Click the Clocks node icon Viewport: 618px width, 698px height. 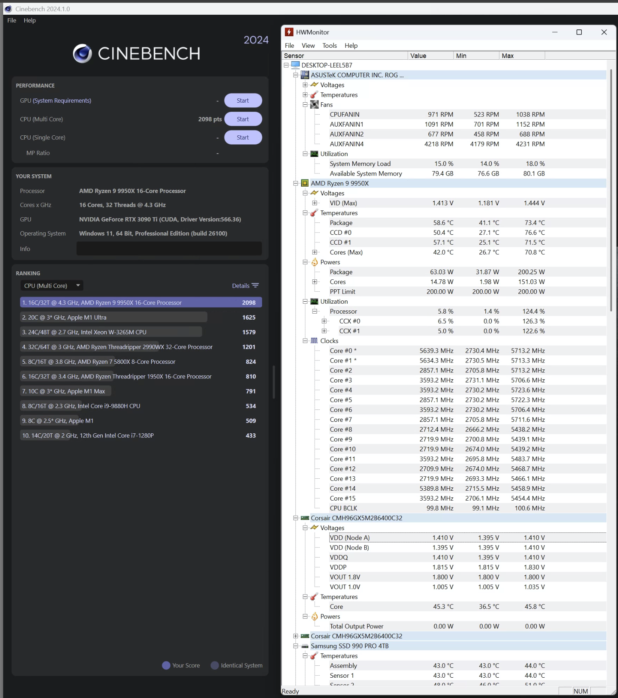pyautogui.click(x=314, y=341)
